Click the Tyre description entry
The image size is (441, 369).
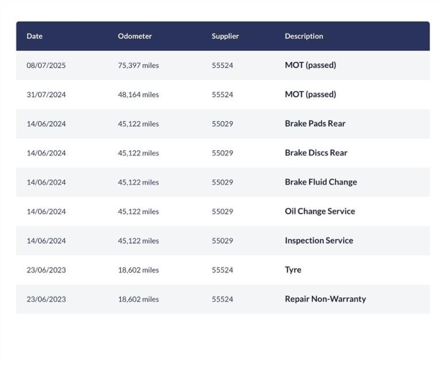click(x=293, y=270)
